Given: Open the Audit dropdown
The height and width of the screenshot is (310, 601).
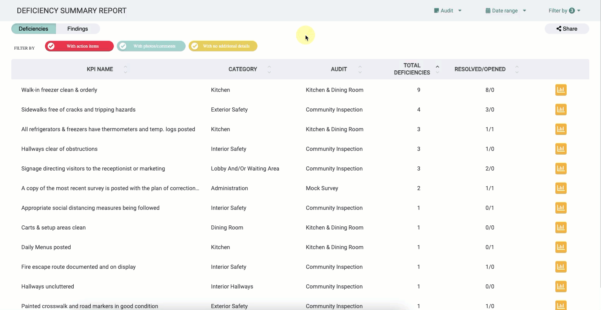Looking at the screenshot, I should click(x=448, y=11).
